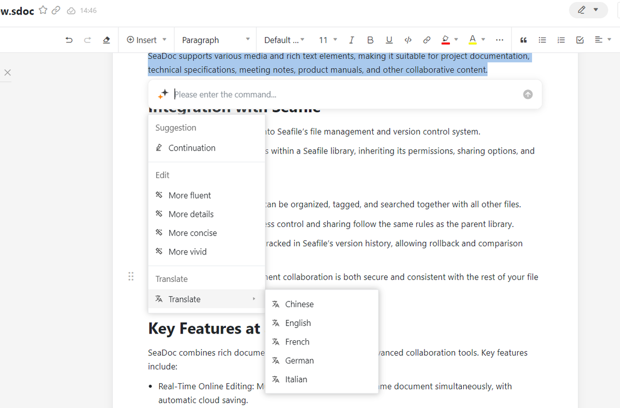Click the block drag handle dots
This screenshot has width=620, height=408.
[131, 276]
